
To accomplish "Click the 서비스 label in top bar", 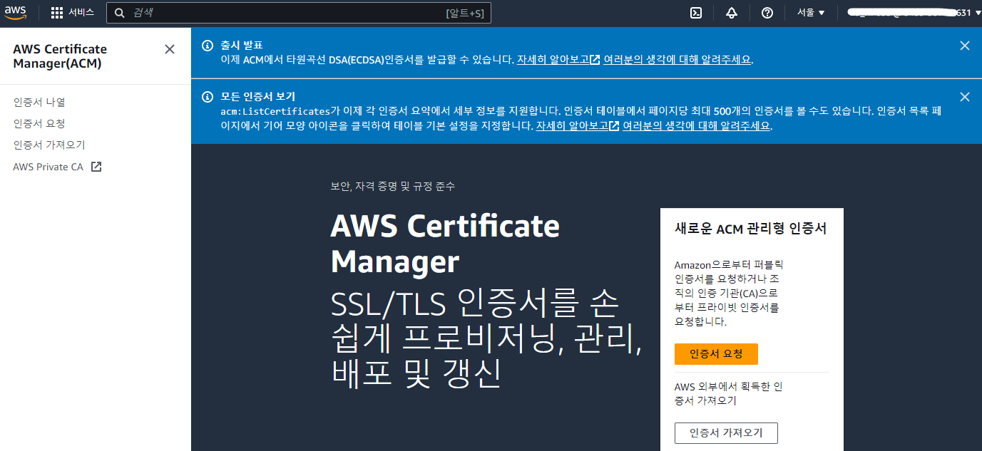I will coord(81,13).
